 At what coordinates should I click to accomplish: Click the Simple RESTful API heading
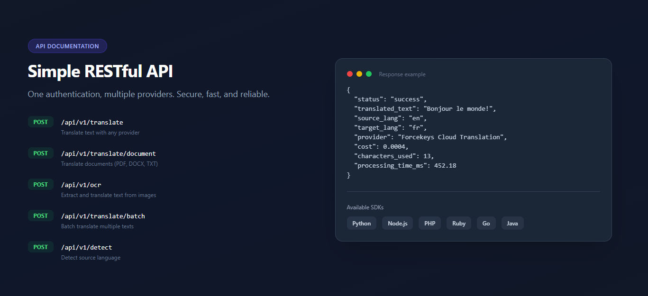point(100,72)
